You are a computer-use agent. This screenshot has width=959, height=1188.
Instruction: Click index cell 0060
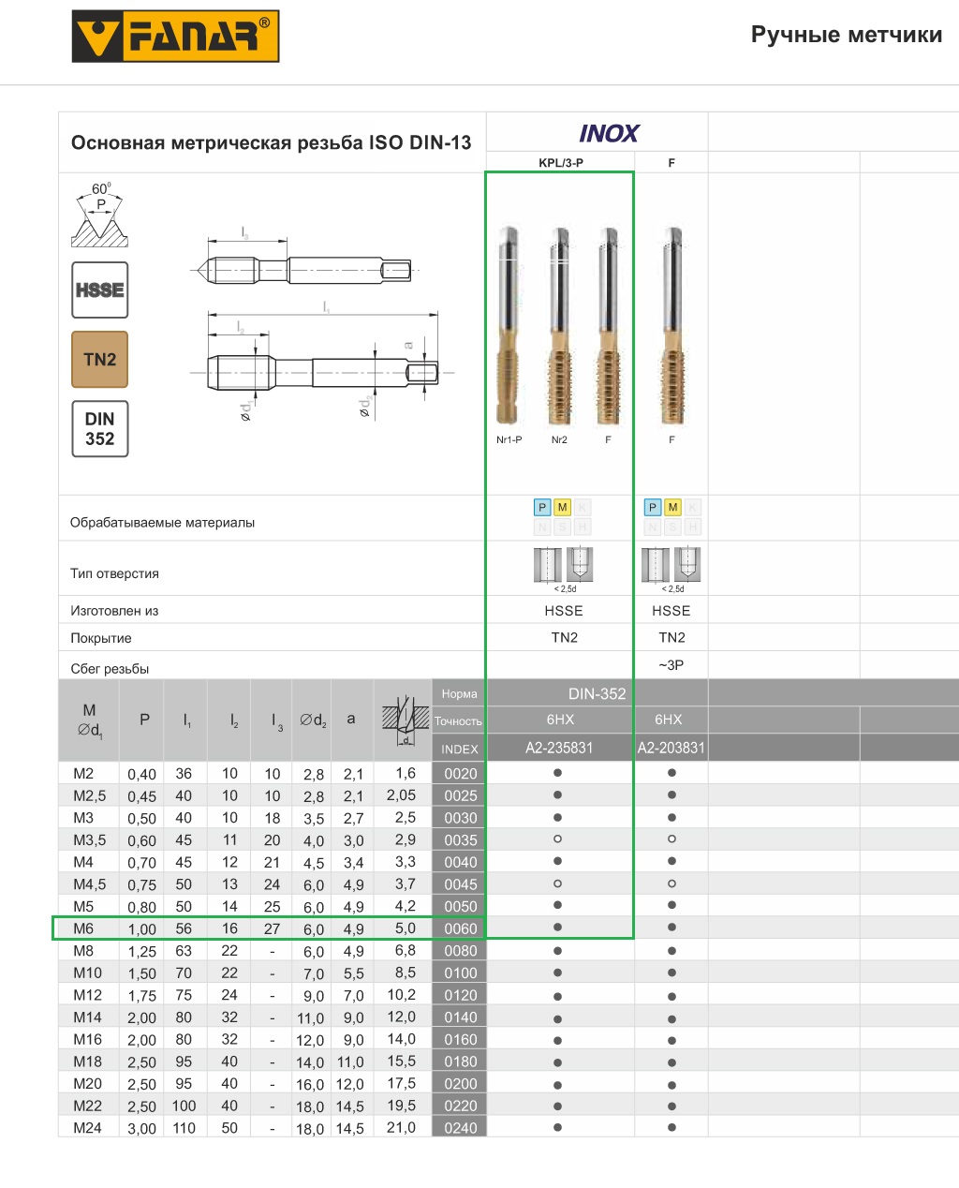[x=460, y=928]
